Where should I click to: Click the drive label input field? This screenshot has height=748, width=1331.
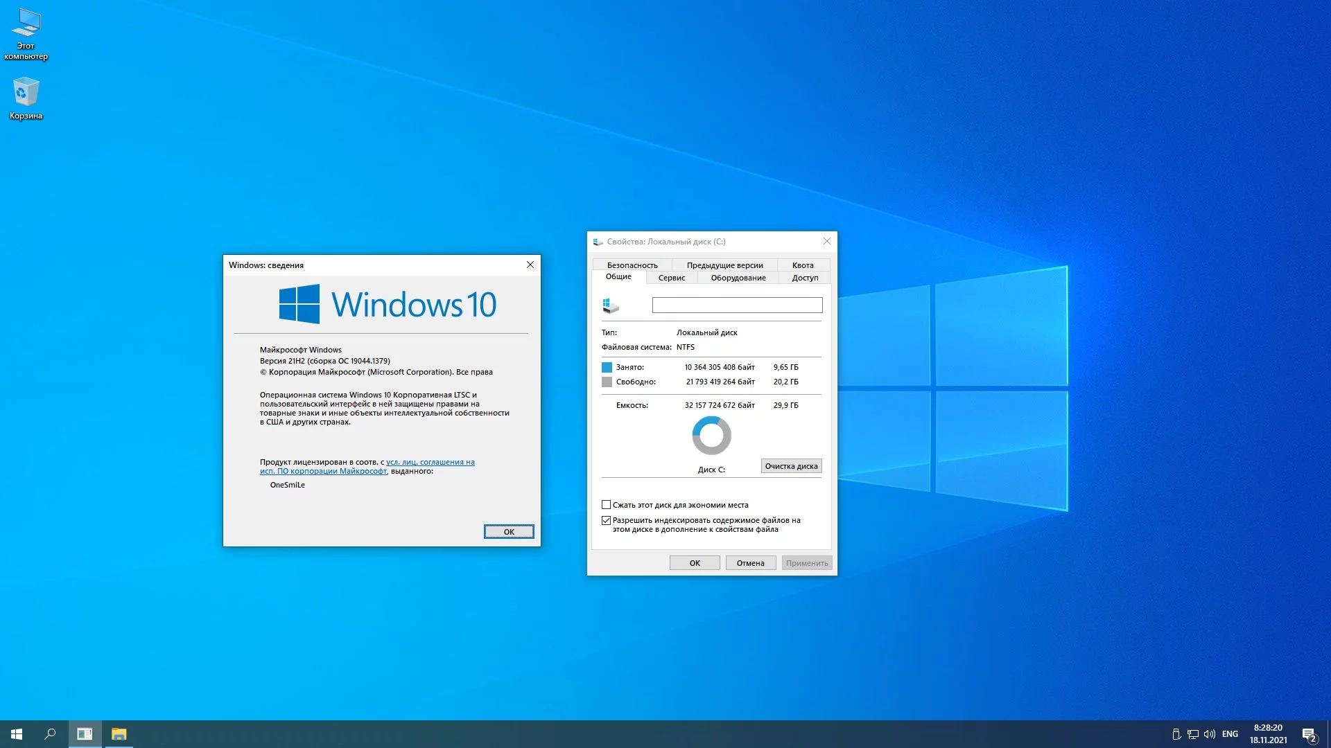737,305
